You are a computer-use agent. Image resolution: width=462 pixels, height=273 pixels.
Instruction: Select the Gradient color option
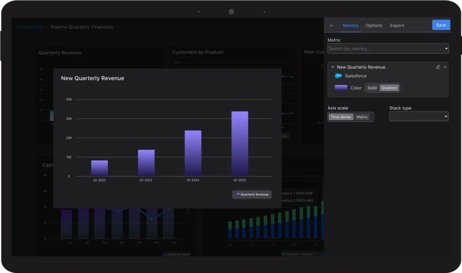click(389, 88)
